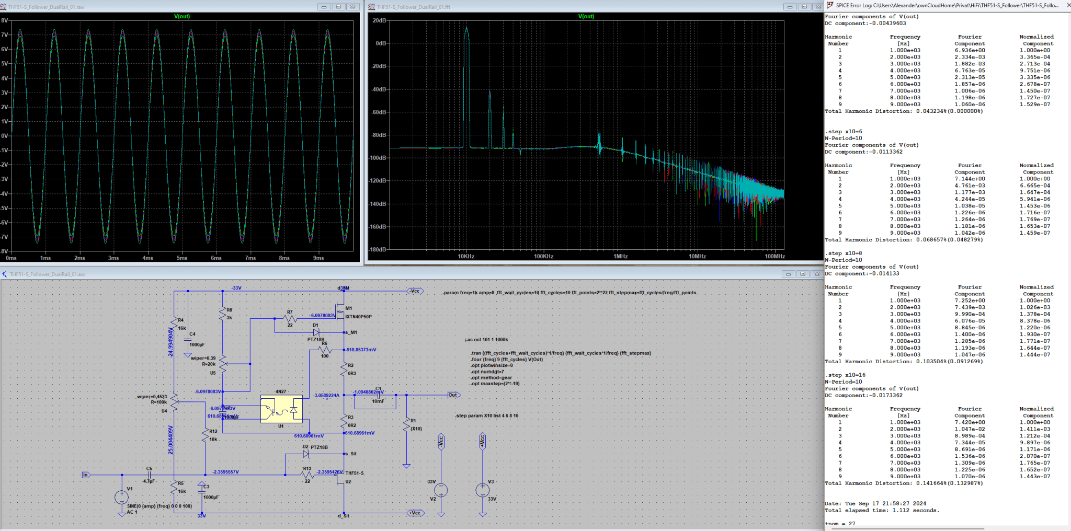Click V(out) trace label in waveform plot
Image resolution: width=1071 pixels, height=531 pixels.
point(182,17)
